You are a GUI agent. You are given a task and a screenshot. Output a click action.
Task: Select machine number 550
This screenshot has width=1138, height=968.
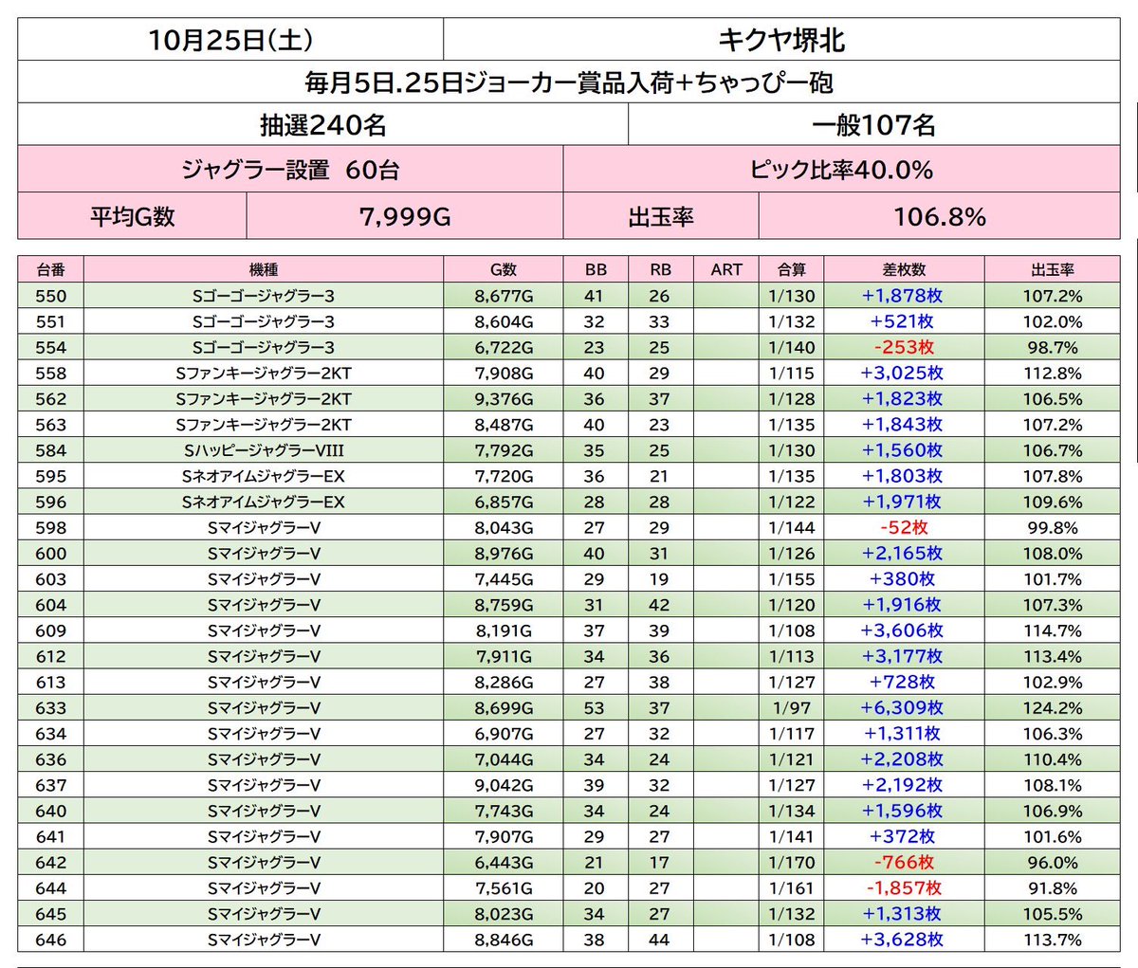pyautogui.click(x=51, y=296)
